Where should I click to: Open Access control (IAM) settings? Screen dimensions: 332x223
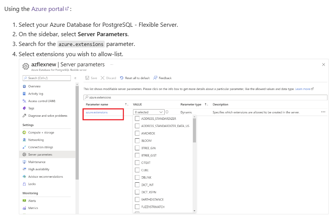(24, 102)
